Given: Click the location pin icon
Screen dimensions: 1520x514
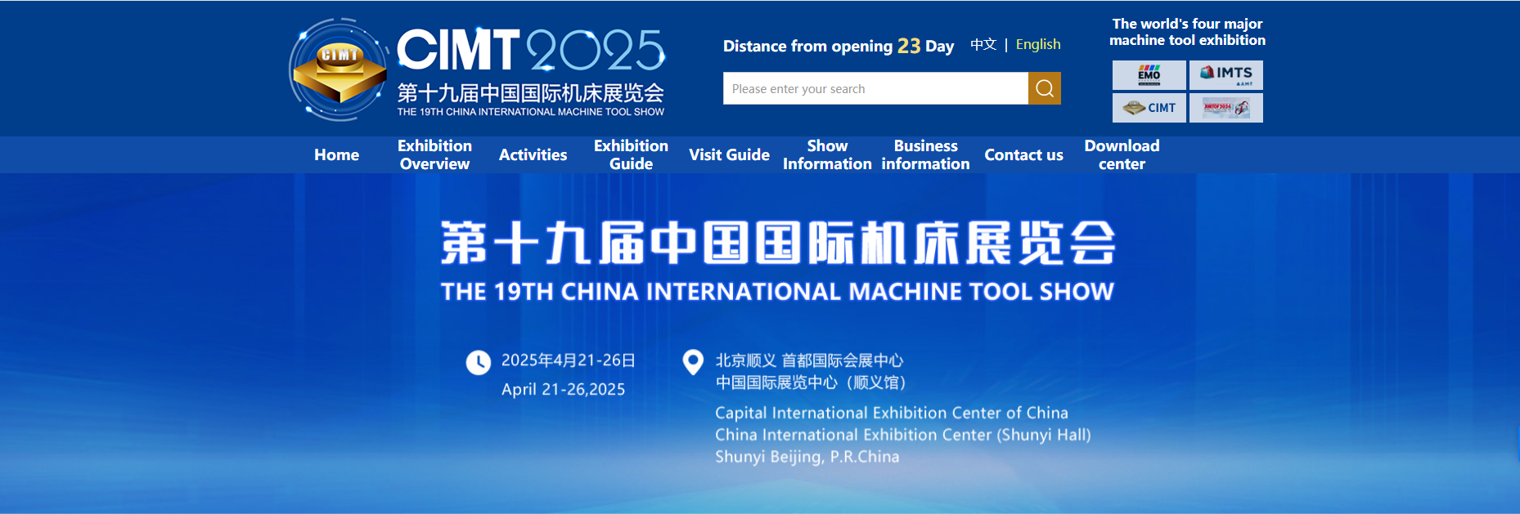Looking at the screenshot, I should tap(693, 362).
